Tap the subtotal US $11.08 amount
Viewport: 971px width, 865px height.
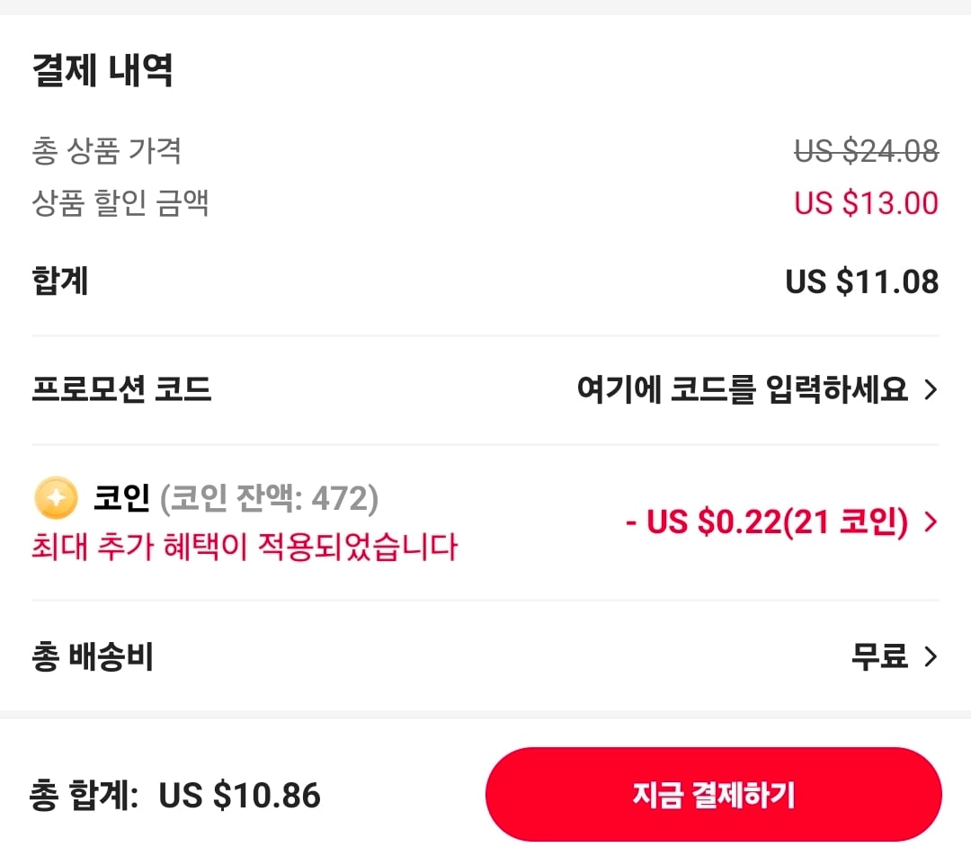pyautogui.click(x=861, y=282)
